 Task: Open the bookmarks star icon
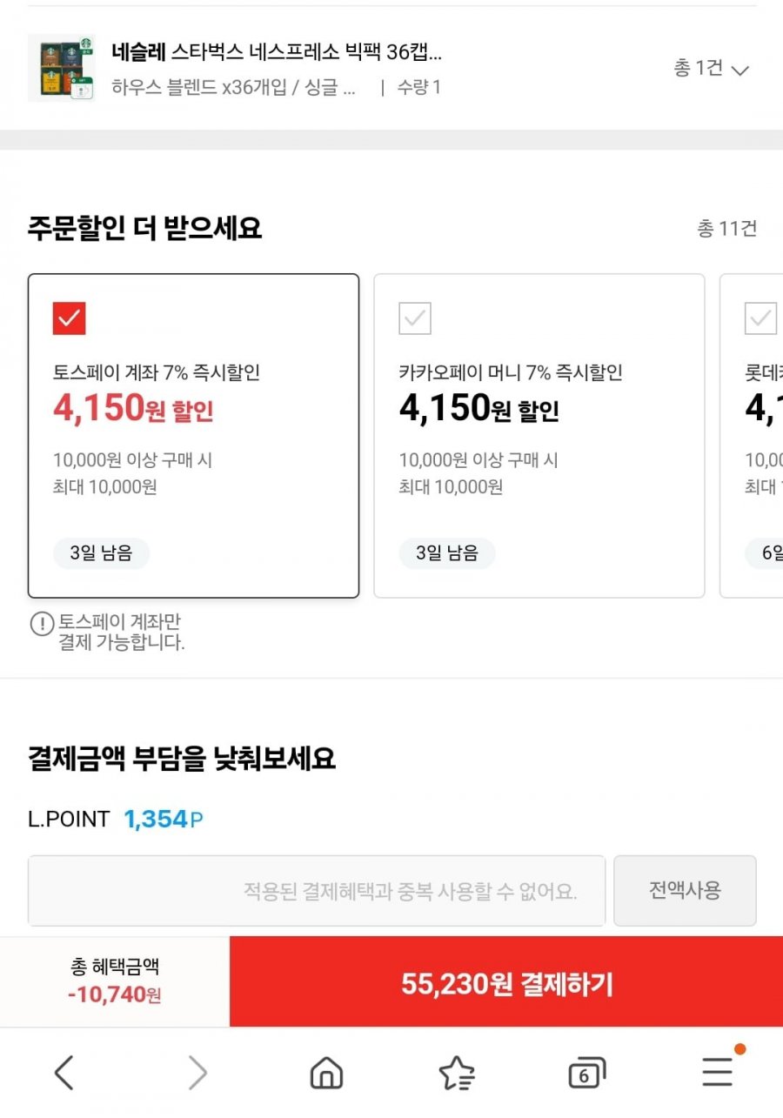click(457, 1074)
